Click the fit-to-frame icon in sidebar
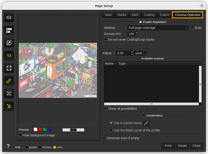The height and width of the screenshot is (154, 208). (x=9, y=68)
